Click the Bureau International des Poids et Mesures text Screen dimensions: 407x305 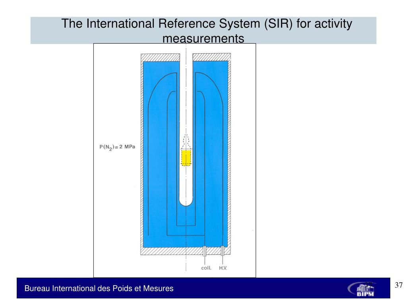[99, 288]
